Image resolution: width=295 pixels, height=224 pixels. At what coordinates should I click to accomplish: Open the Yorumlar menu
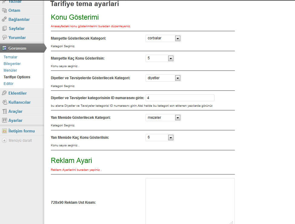[17, 37]
